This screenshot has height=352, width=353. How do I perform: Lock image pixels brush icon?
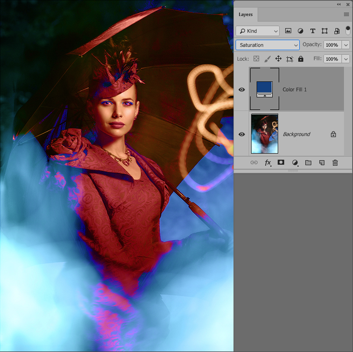coord(267,59)
